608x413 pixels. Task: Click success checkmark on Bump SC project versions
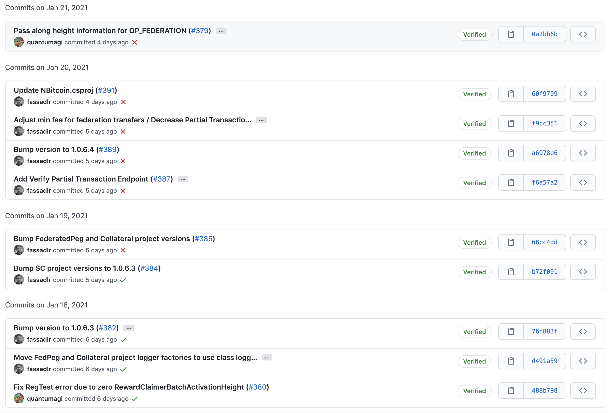point(123,280)
